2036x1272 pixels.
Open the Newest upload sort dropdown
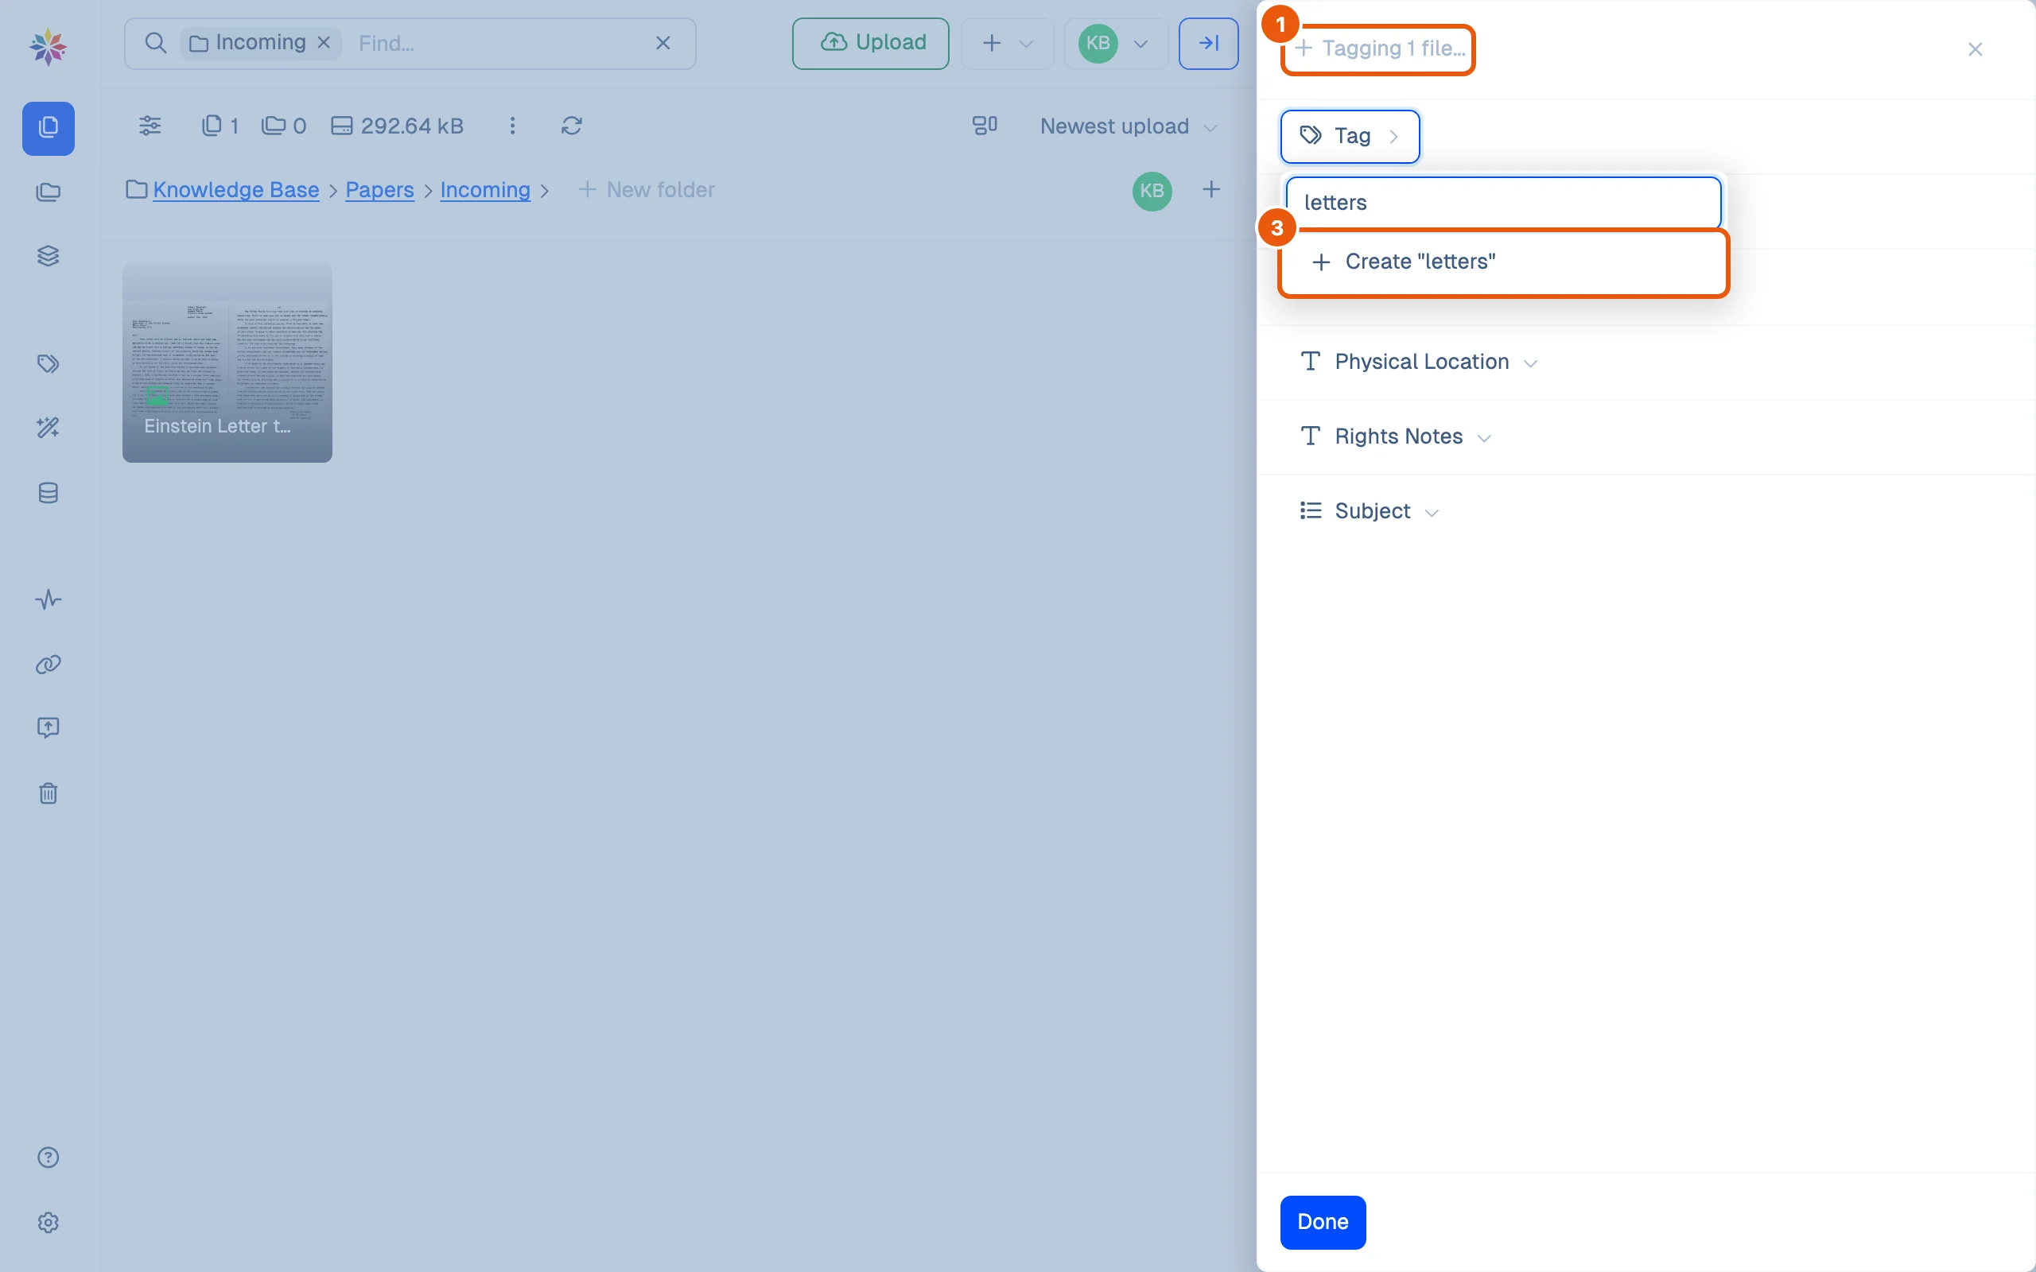(1129, 126)
